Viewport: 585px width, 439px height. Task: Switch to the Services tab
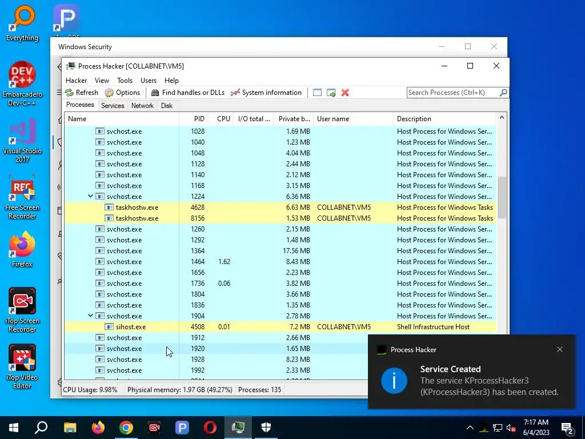(x=113, y=106)
